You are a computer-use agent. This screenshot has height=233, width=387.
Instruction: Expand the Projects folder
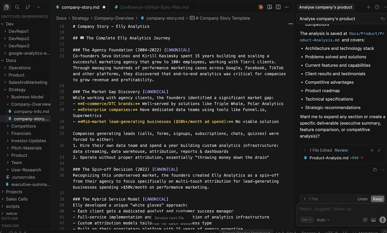click(25, 192)
